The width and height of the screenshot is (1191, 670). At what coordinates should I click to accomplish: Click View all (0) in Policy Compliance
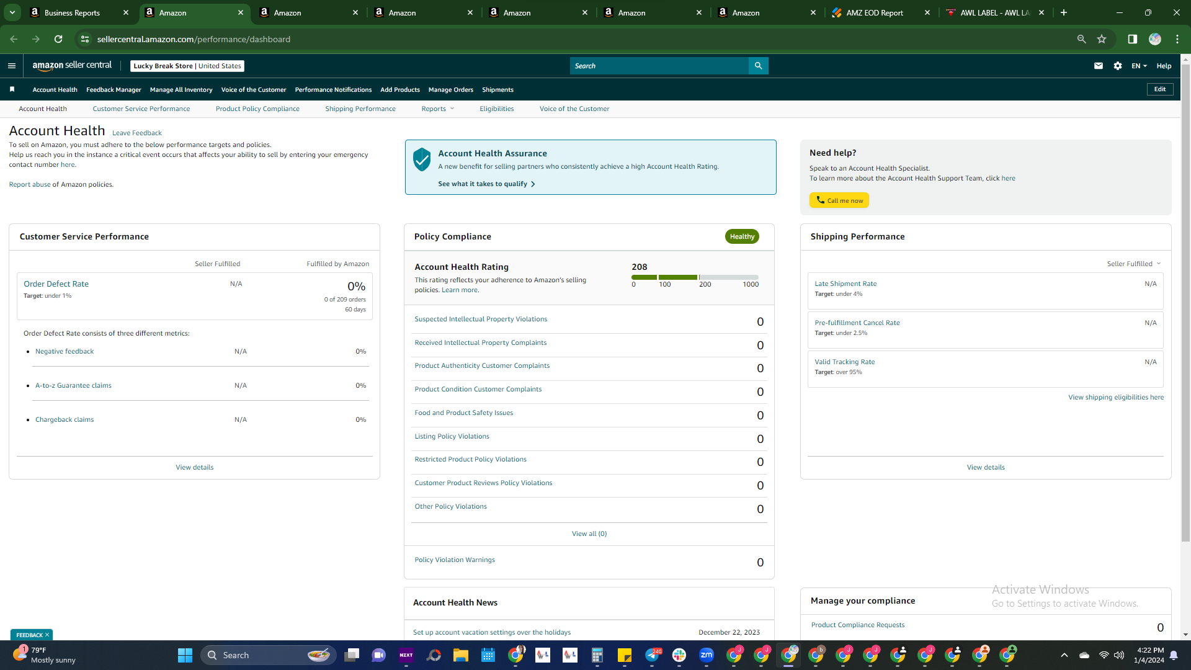(589, 534)
